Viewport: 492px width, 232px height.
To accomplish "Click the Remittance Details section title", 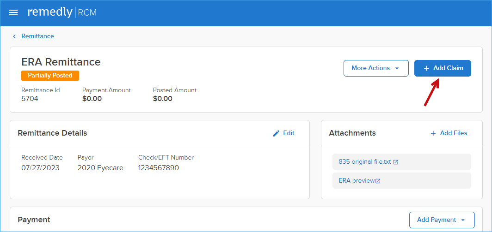I will tap(52, 133).
